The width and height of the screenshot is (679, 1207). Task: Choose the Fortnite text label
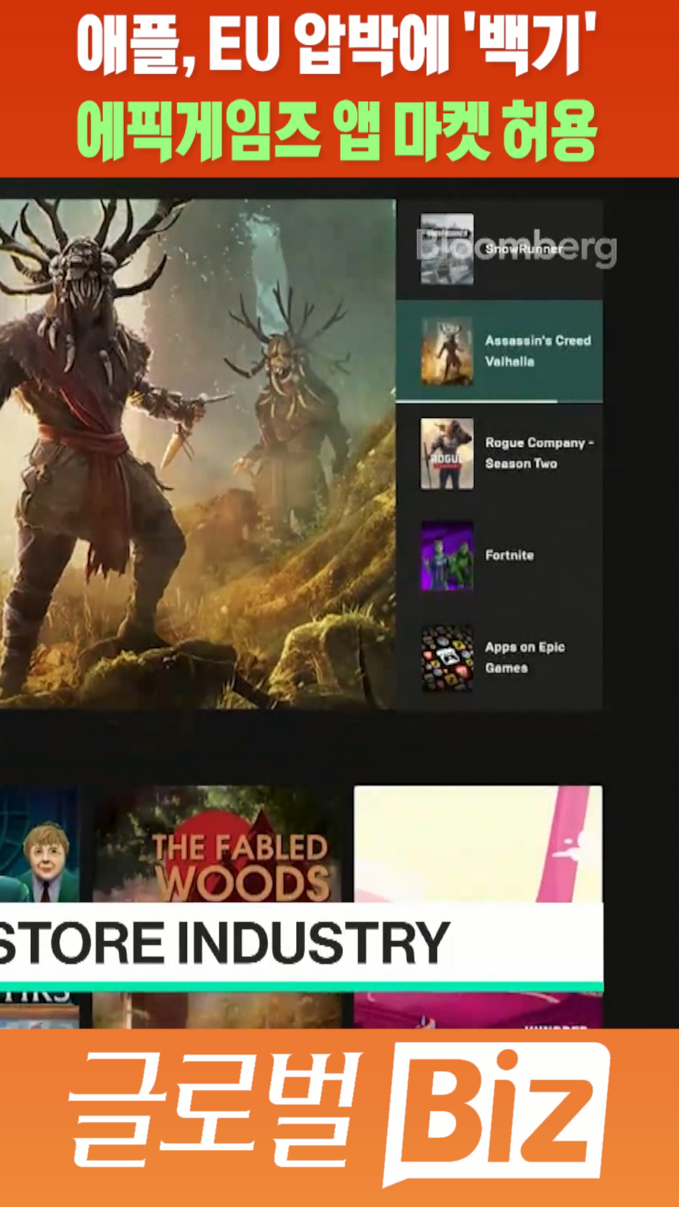(509, 556)
